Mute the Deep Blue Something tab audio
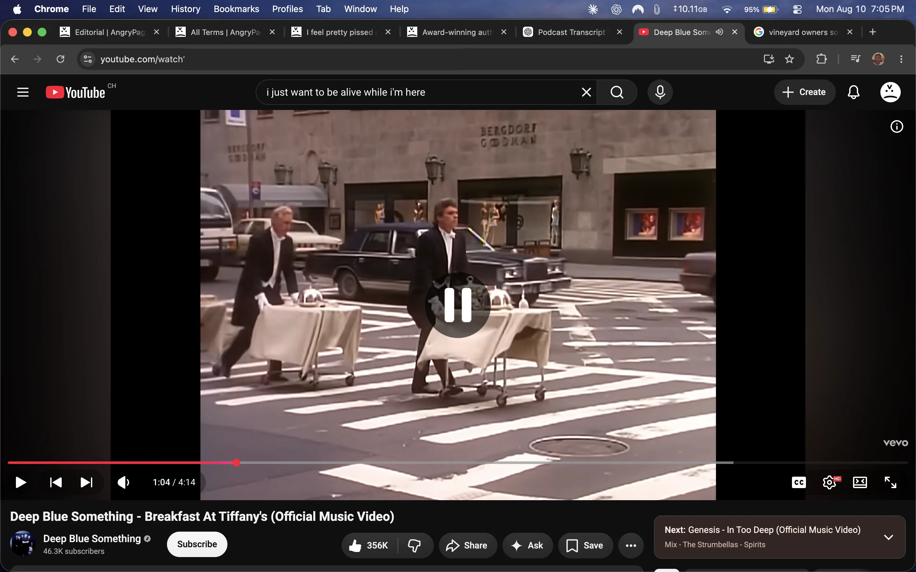Screen dimensions: 916x572 point(719,32)
